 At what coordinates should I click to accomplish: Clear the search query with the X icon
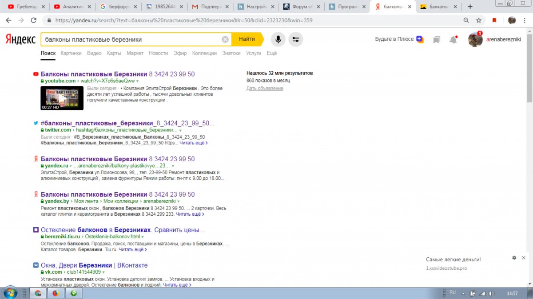click(x=225, y=39)
